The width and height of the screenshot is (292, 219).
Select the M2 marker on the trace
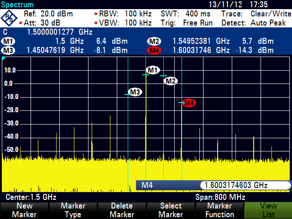pyautogui.click(x=171, y=81)
